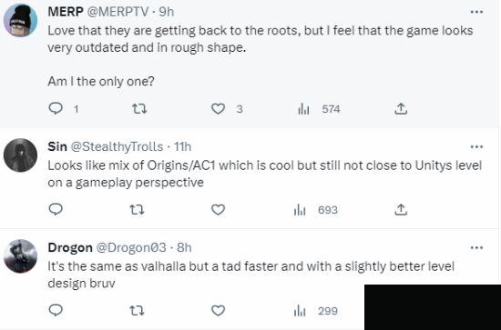Like Sin's tweet

tap(219, 210)
